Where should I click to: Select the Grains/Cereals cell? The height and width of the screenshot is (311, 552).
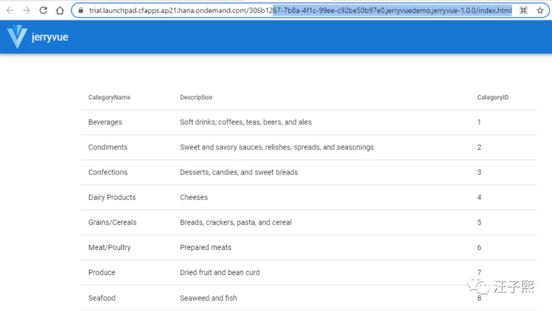pyautogui.click(x=112, y=222)
